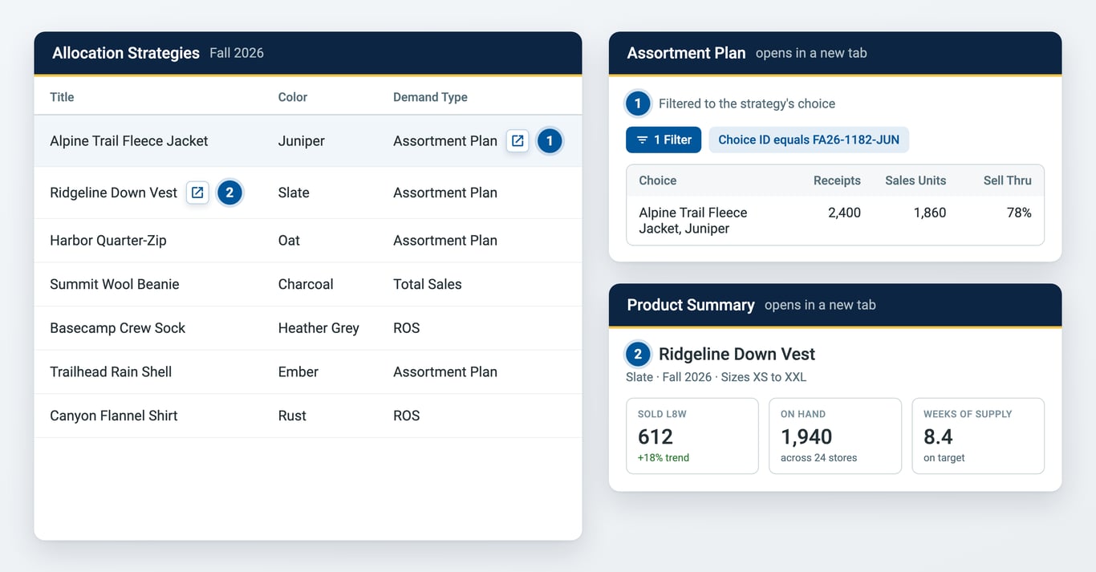Screen dimensions: 1096x572
Task: Click the Filtered to the strategy's choice caption
Action: [x=747, y=103]
